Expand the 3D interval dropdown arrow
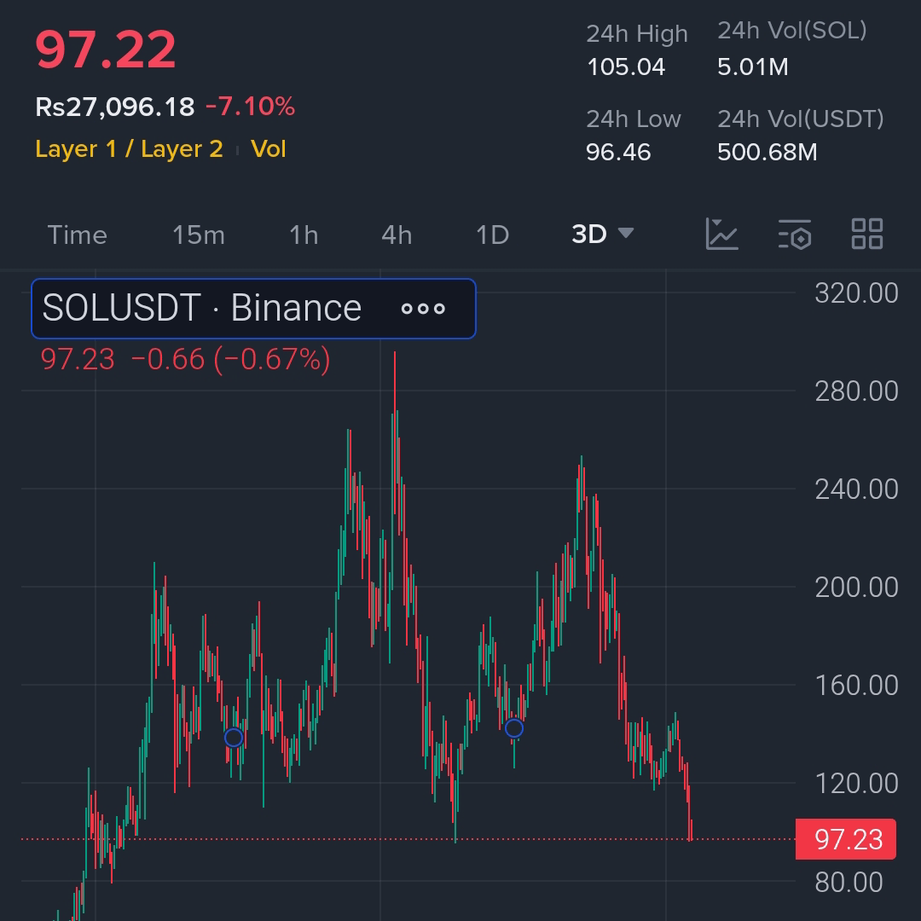Viewport: 921px width, 921px height. tap(626, 233)
